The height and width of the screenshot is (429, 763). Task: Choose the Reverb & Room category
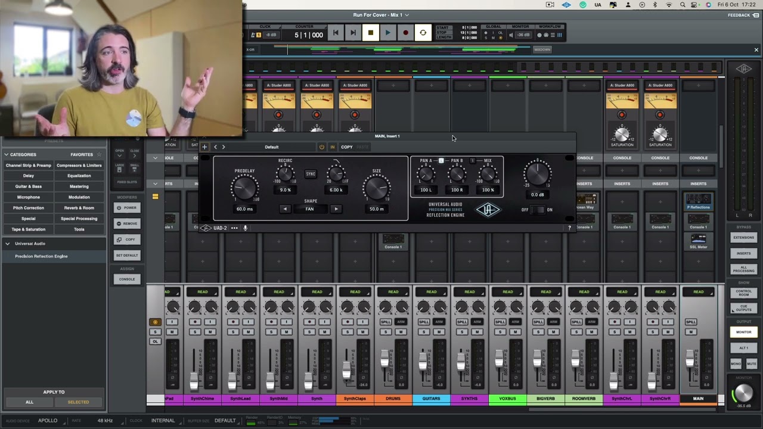coord(79,208)
